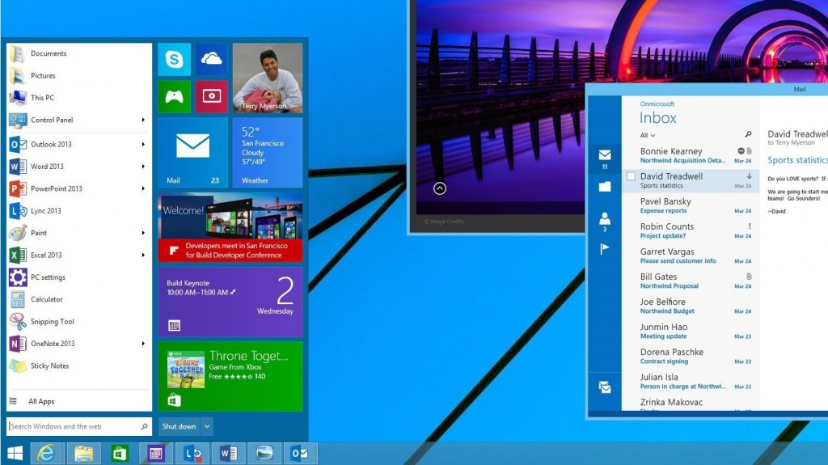Open the Weather tile for San Francisco
Viewport: 828px width, 465px height.
(267, 152)
